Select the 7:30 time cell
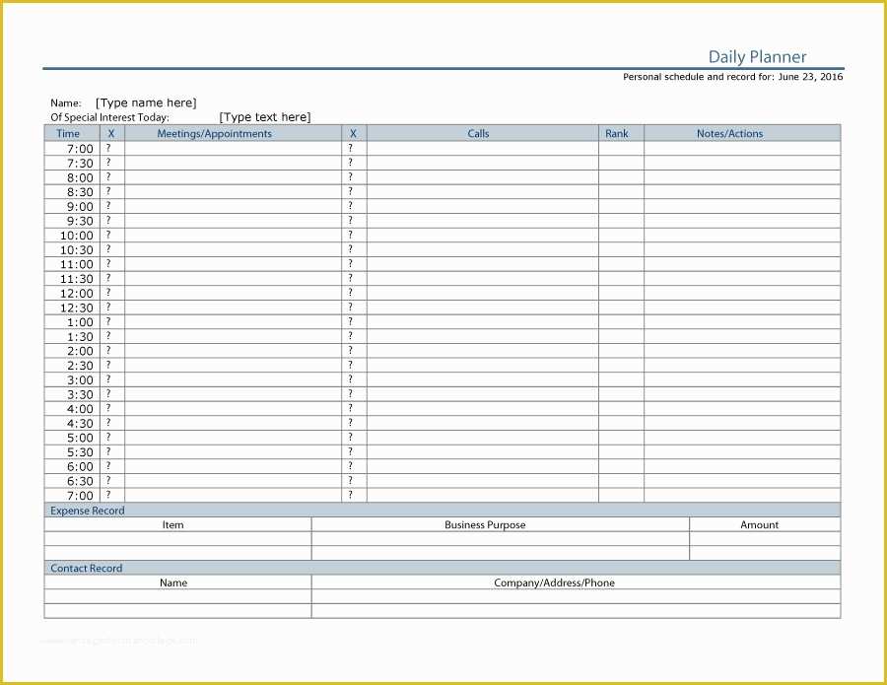This screenshot has width=887, height=685. [x=72, y=163]
